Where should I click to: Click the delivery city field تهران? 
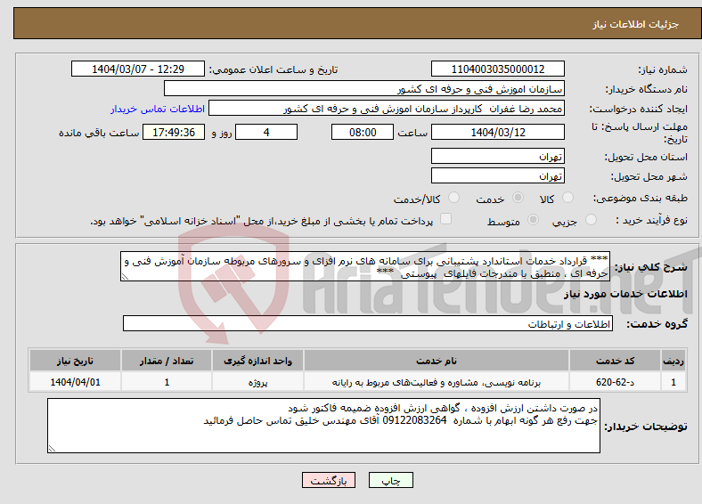[498, 175]
